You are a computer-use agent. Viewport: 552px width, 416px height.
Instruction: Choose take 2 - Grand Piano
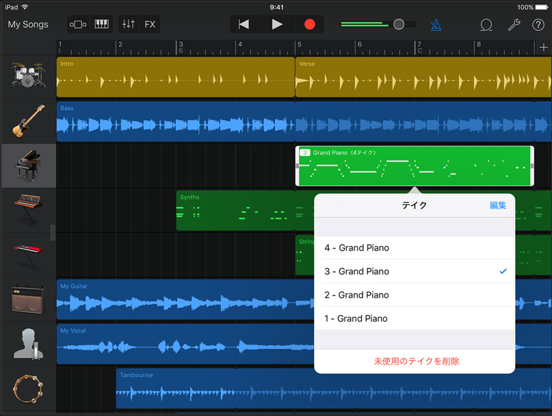(415, 295)
